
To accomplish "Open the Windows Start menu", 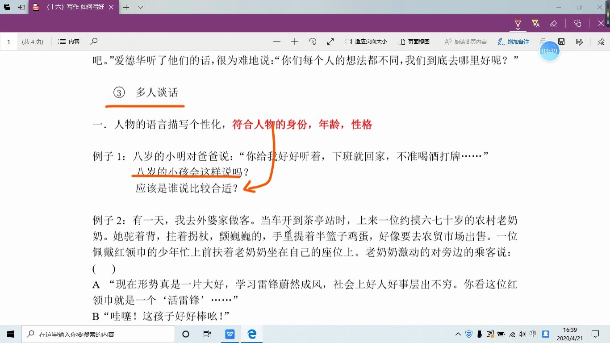I will click(x=11, y=334).
